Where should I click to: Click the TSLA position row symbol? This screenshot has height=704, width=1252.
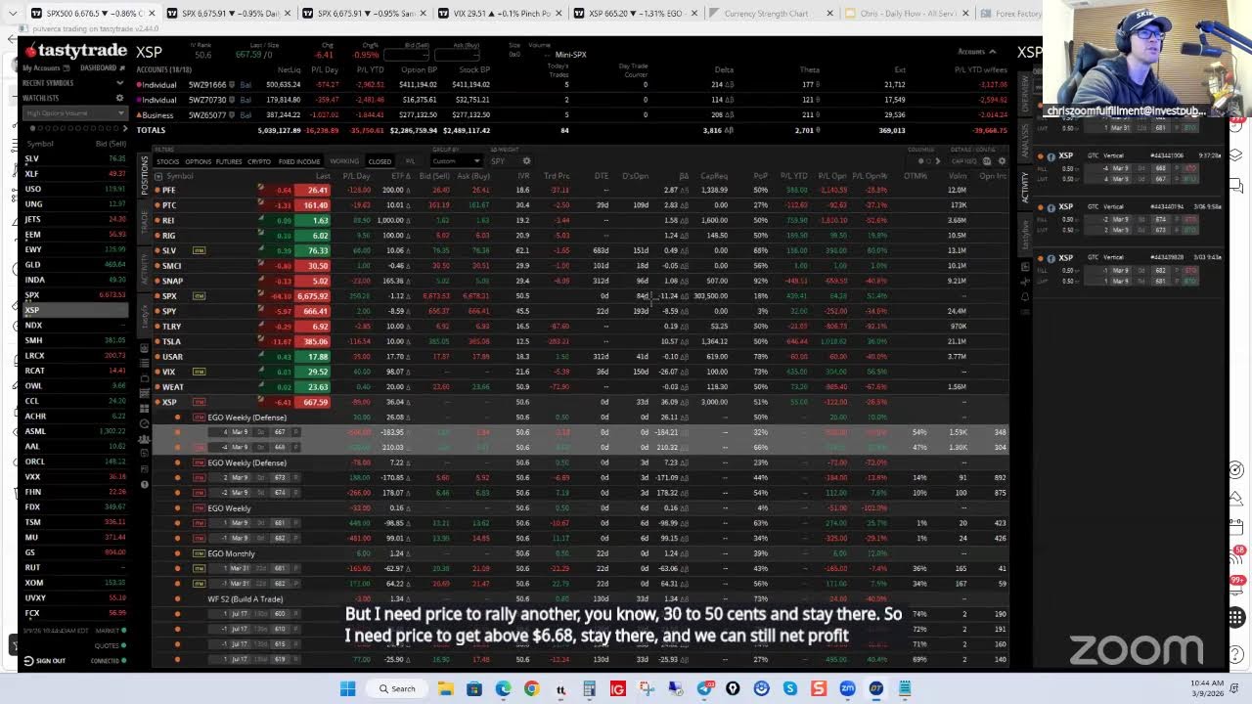pos(171,341)
